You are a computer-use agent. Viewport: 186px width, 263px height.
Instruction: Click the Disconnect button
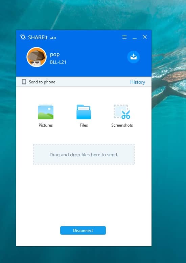[x=83, y=231]
